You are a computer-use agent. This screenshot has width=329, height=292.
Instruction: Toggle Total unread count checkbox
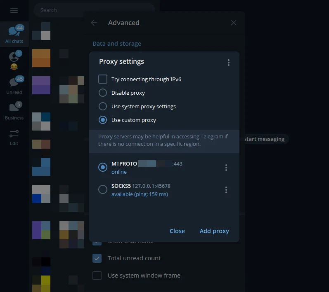tap(97, 258)
